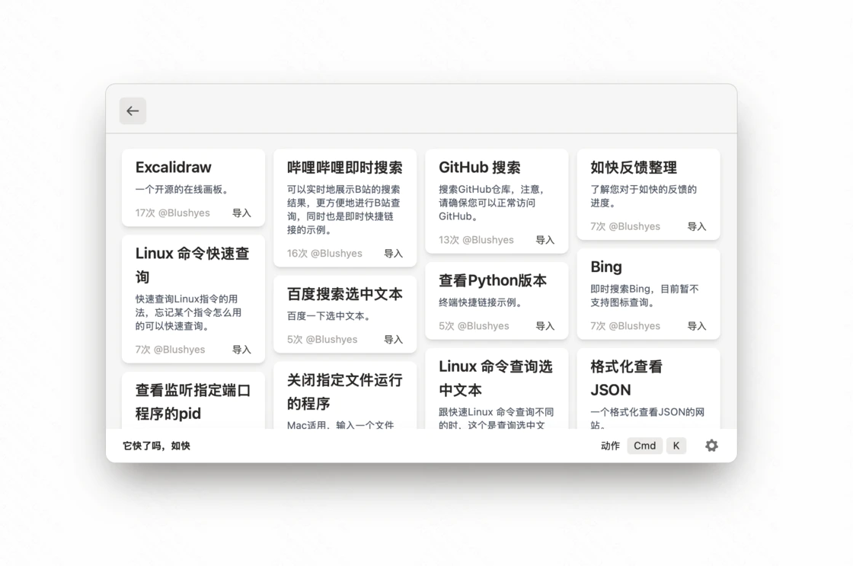Click 5次 @Blushyes on 查看Python版本 card
853x566 pixels.
pos(474,325)
